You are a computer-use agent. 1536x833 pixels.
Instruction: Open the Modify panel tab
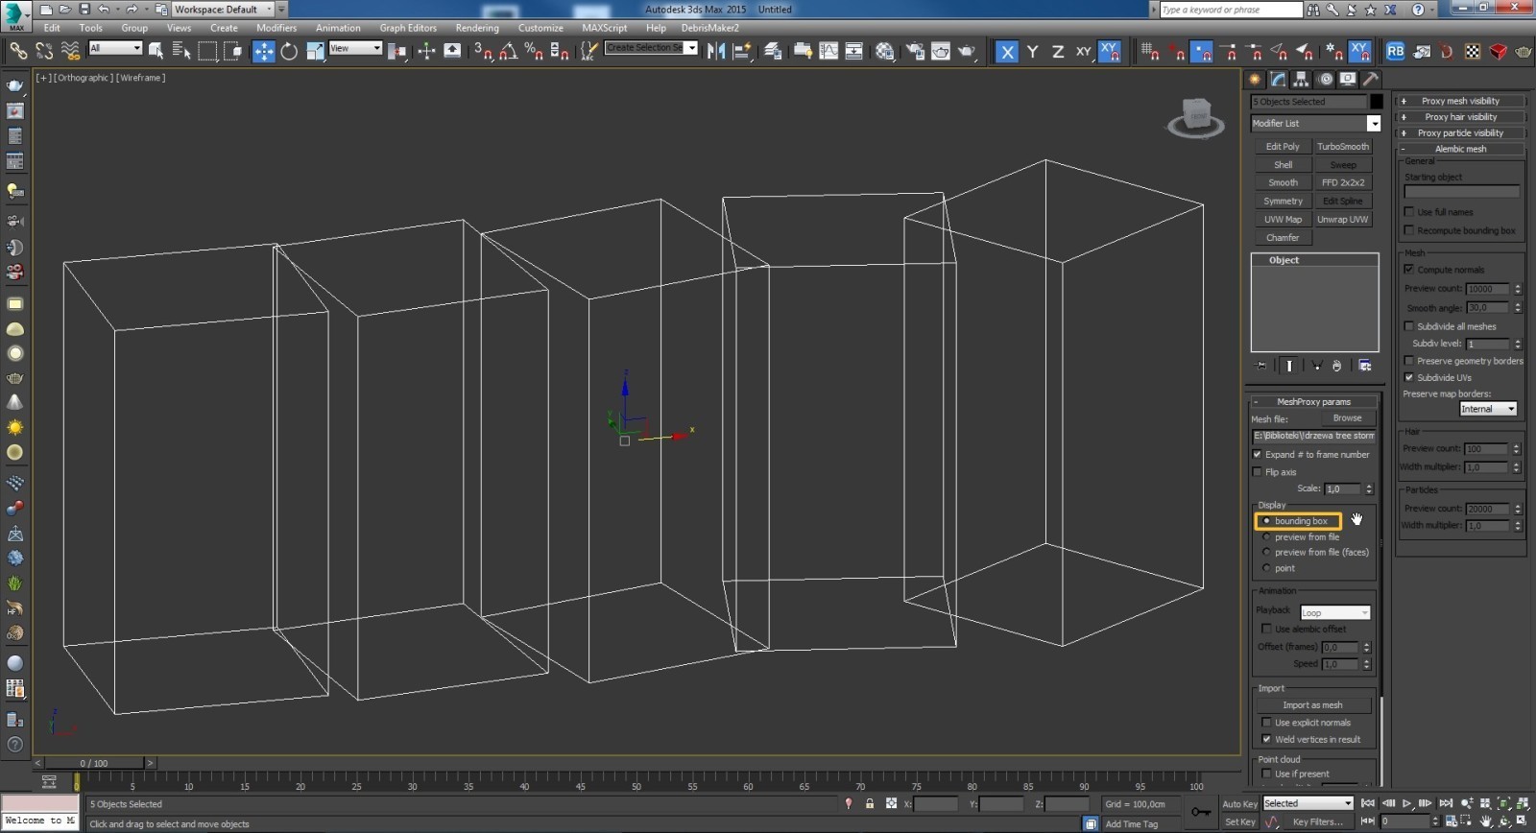pyautogui.click(x=1278, y=79)
